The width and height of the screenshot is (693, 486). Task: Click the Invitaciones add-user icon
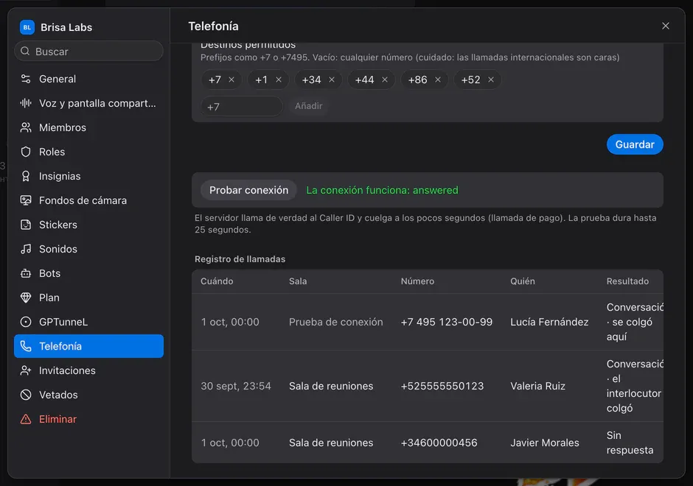pyautogui.click(x=26, y=370)
